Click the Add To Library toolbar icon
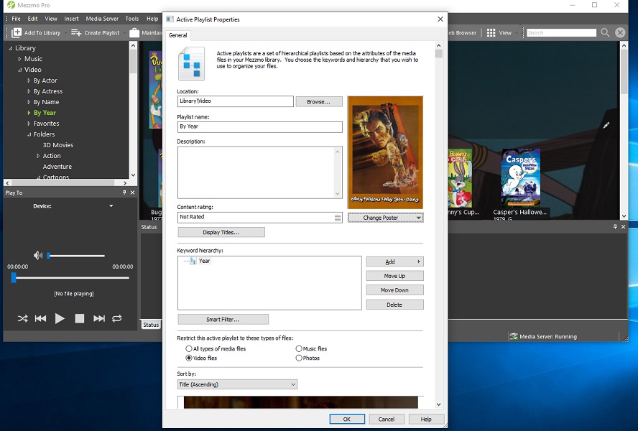The image size is (638, 431). (17, 32)
